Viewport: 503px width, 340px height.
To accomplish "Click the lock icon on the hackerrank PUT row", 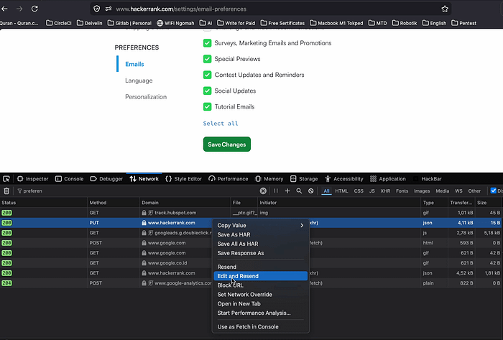I will tap(144, 223).
